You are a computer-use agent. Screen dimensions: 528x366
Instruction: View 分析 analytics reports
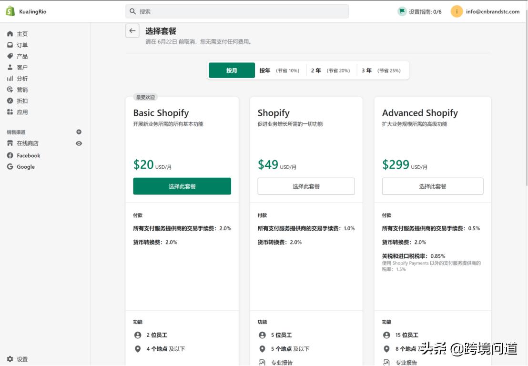(22, 78)
